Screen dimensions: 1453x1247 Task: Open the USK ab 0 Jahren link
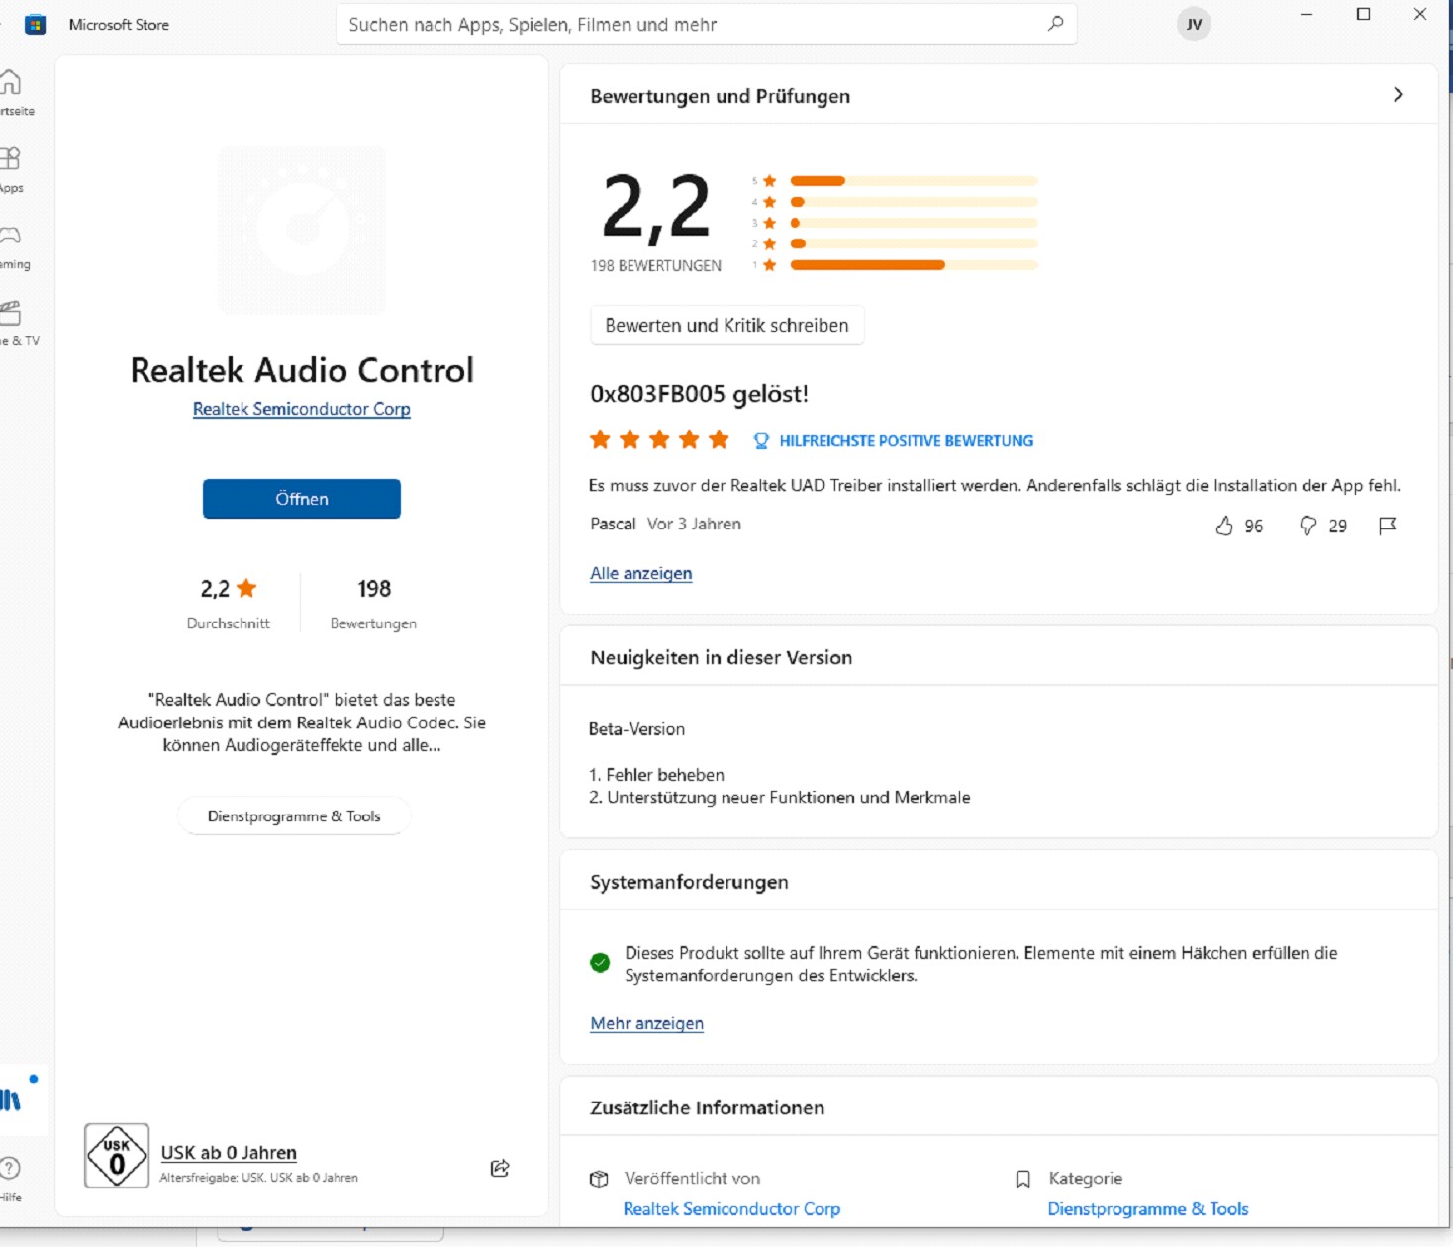coord(229,1153)
